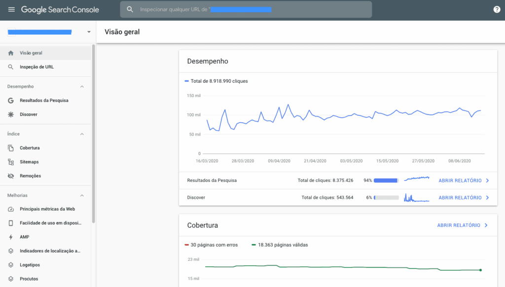
Task: Click the help question mark icon
Action: pos(497,10)
